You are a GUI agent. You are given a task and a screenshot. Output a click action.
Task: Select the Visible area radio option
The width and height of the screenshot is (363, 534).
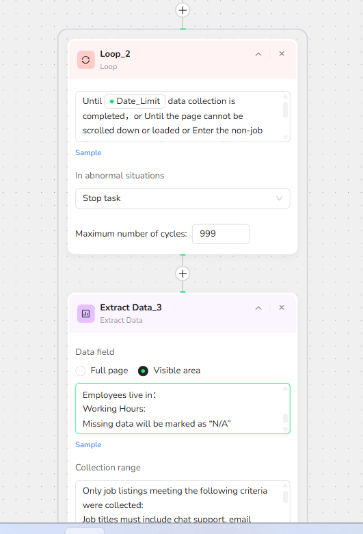click(143, 371)
